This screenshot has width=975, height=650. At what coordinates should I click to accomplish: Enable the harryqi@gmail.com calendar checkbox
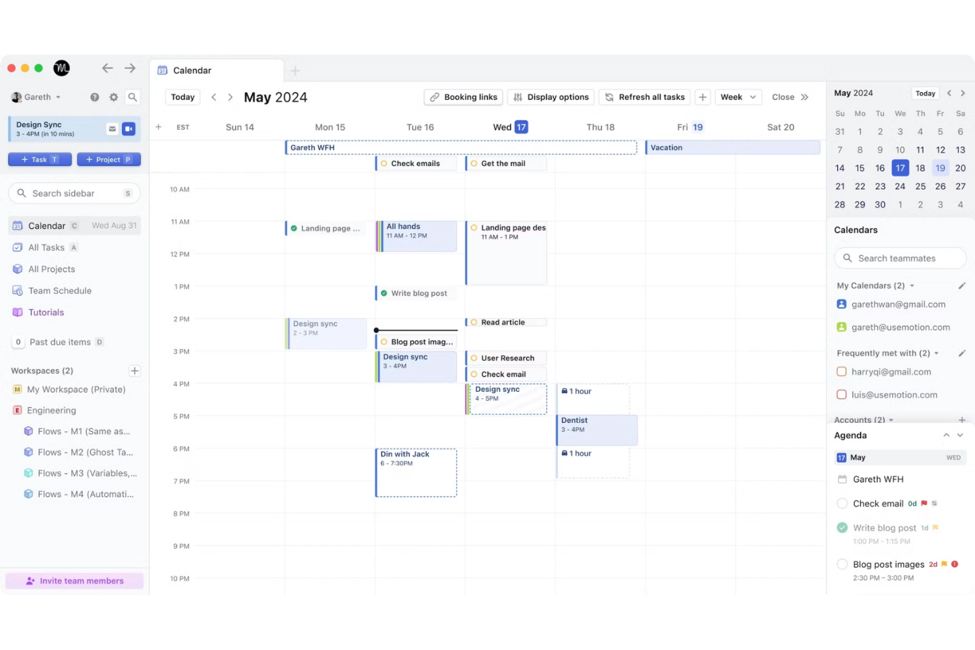click(x=841, y=372)
